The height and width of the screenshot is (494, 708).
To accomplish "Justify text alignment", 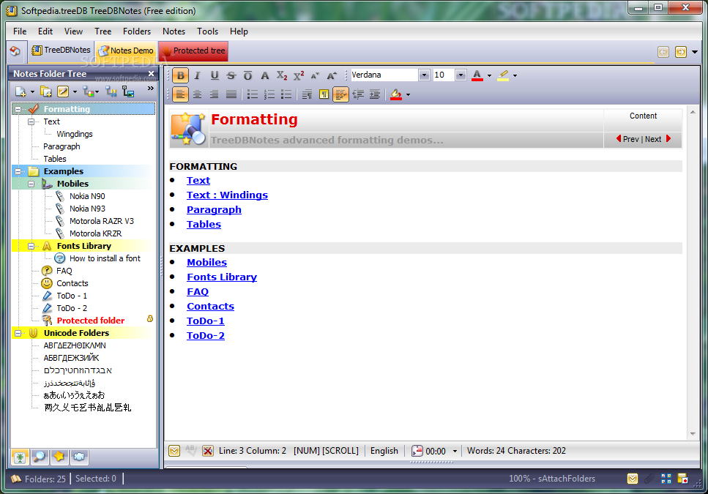I will (231, 94).
